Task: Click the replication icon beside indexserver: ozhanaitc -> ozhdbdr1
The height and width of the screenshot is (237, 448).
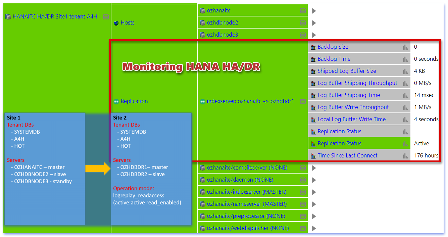Action: [203, 101]
